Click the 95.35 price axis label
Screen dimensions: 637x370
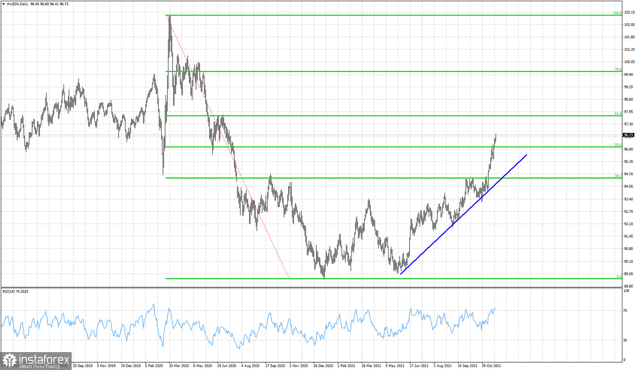pos(629,162)
